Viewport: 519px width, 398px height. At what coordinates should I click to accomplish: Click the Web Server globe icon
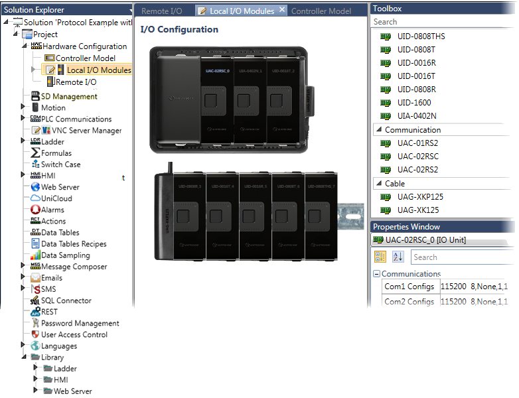tap(35, 187)
